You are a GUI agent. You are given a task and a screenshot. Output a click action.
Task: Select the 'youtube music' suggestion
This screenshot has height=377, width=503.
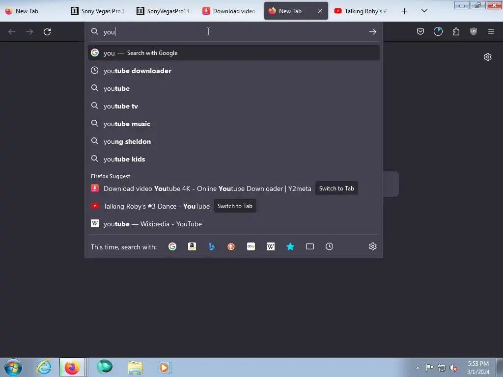pyautogui.click(x=233, y=124)
